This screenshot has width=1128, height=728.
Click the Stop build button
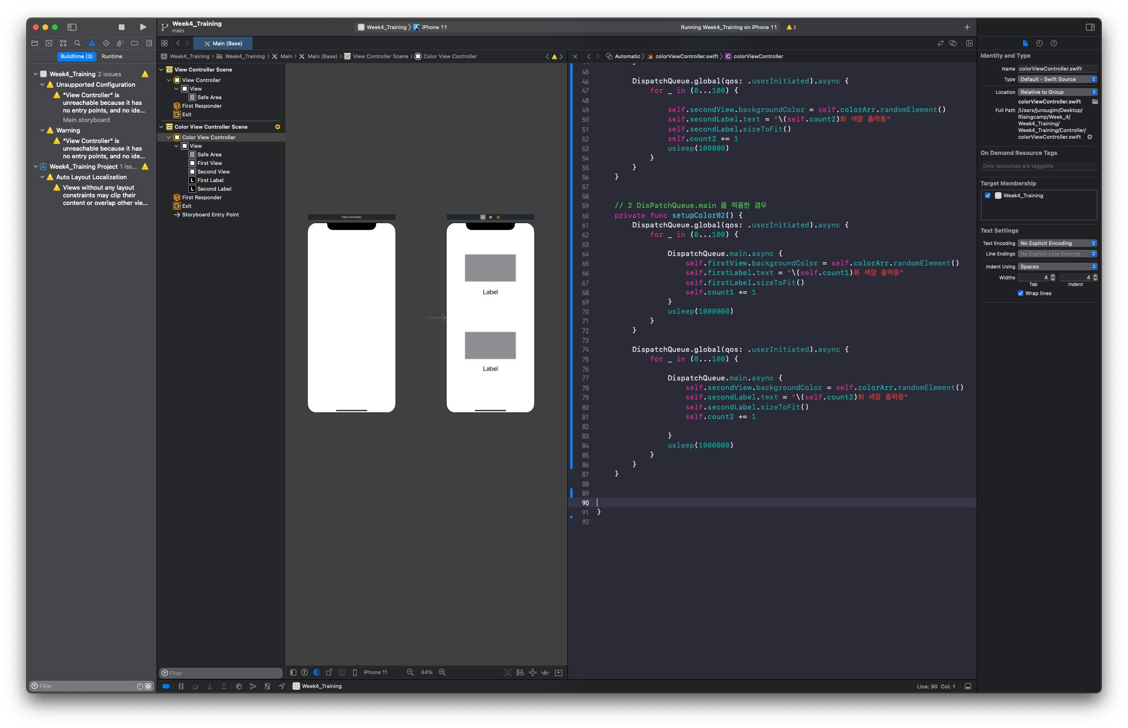tap(121, 27)
